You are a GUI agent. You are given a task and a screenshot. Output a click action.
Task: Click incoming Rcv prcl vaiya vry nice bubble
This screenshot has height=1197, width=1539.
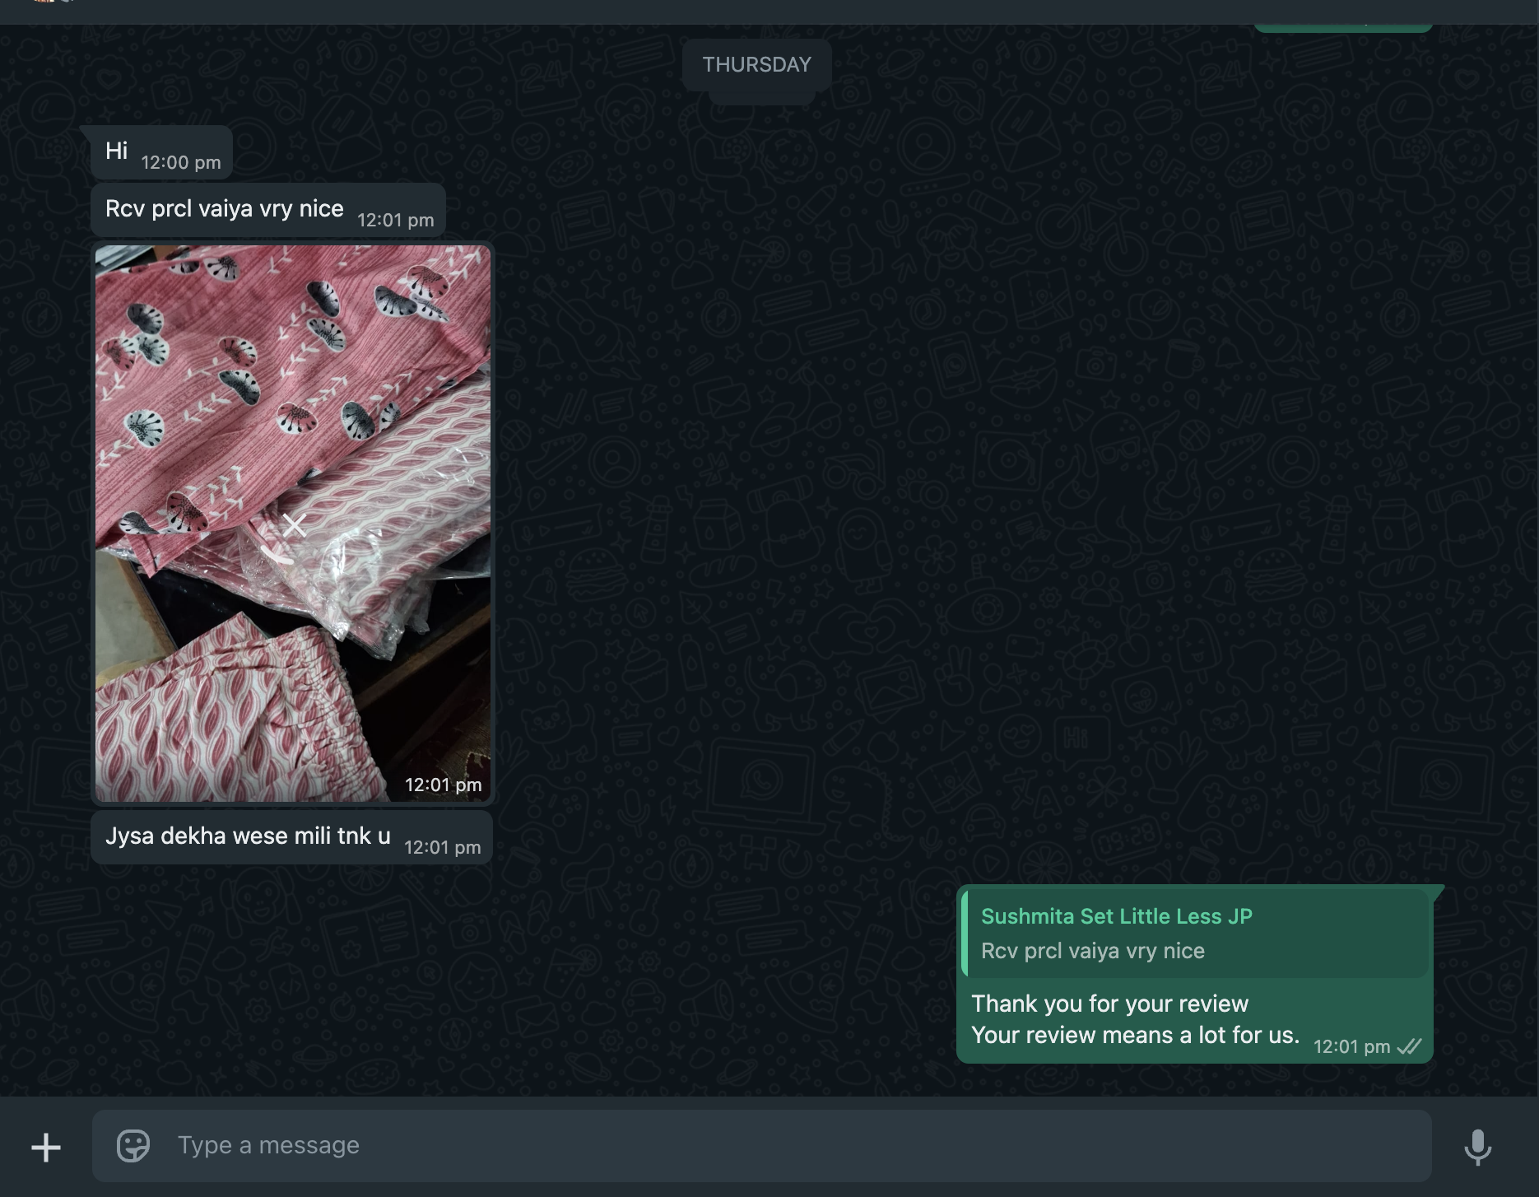coord(224,209)
